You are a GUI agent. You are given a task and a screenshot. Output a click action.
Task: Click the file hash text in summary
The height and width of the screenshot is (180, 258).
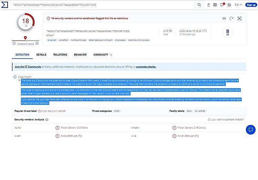click(x=88, y=31)
